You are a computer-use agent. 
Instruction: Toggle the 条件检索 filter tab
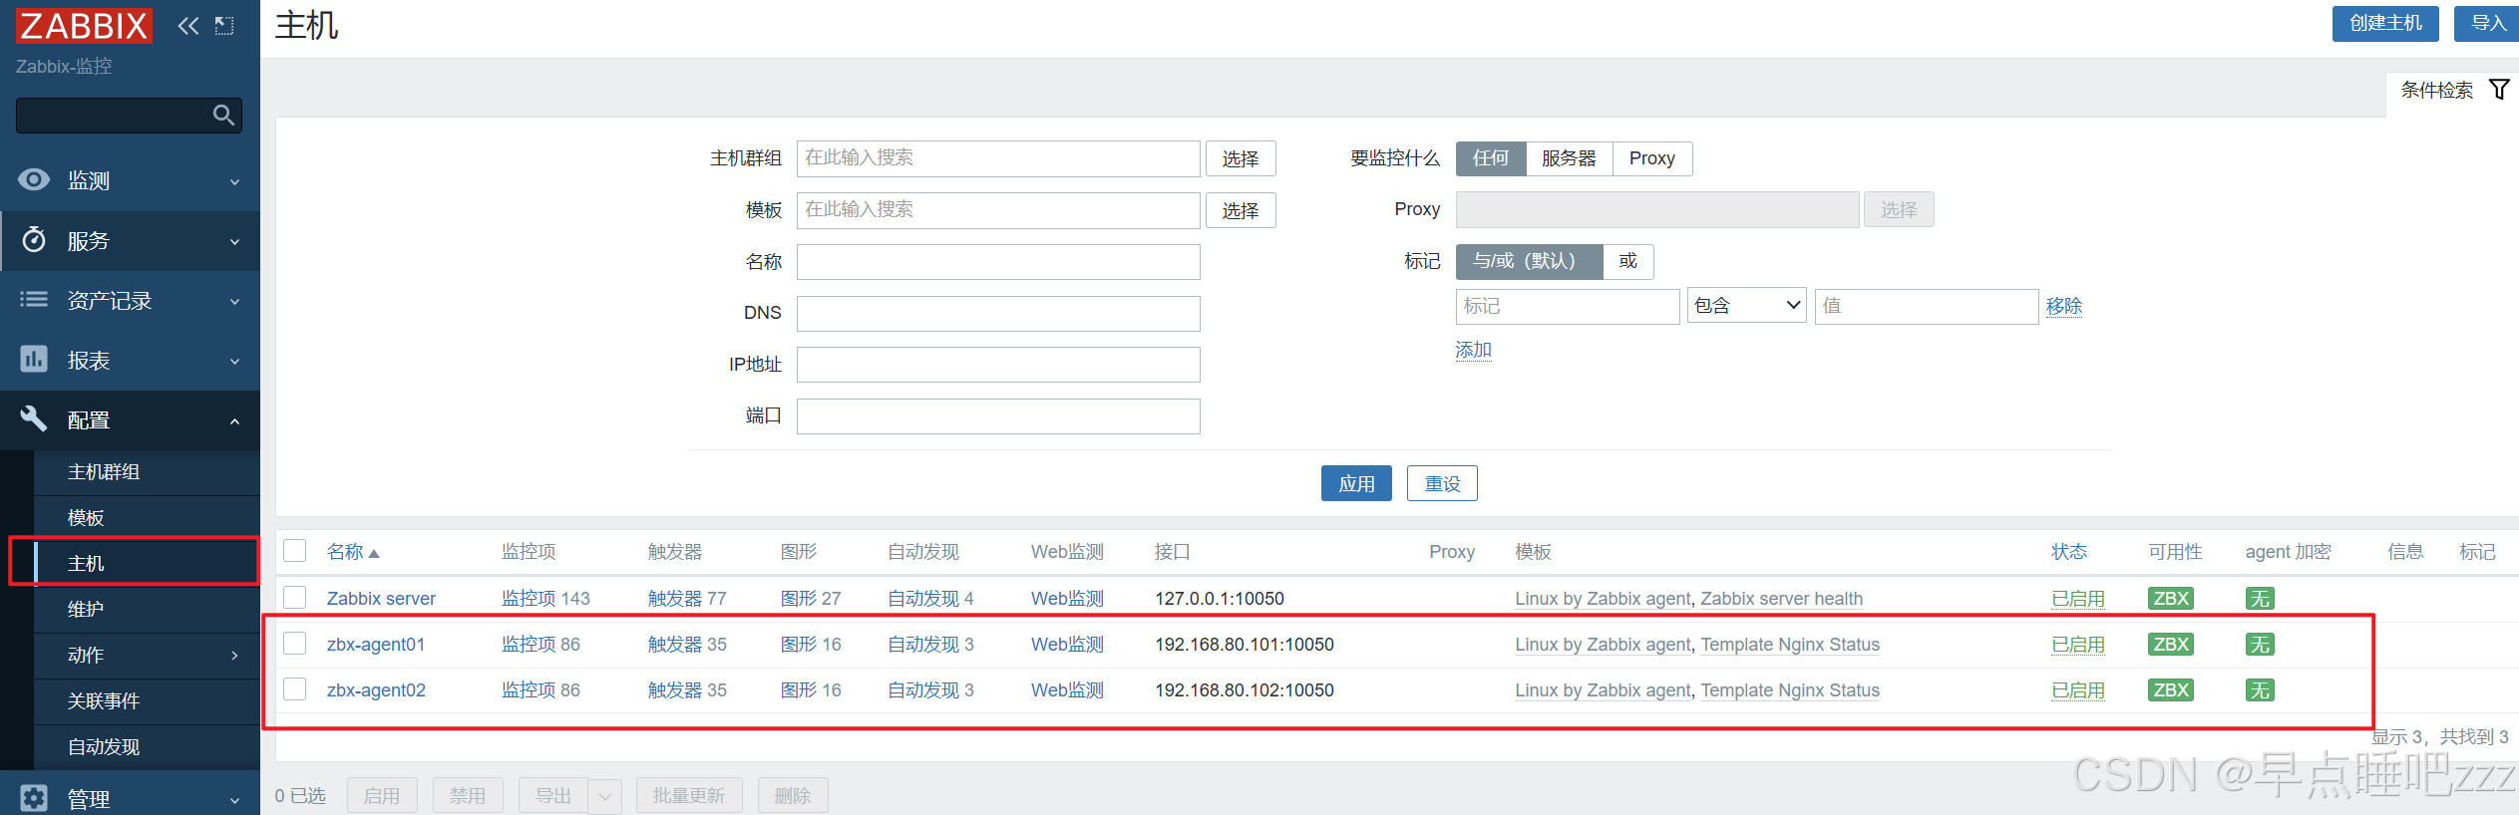point(2453,91)
